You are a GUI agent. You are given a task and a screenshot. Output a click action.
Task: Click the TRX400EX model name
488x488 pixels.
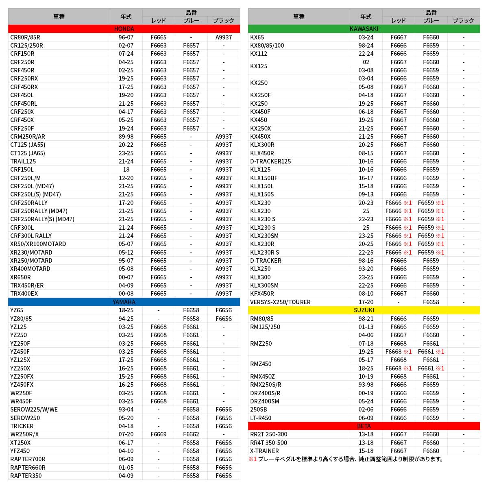tap(24, 294)
